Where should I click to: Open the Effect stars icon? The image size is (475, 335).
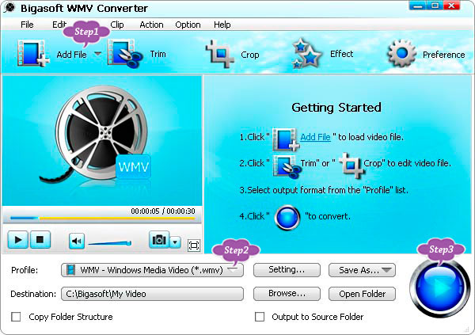pyautogui.click(x=306, y=53)
